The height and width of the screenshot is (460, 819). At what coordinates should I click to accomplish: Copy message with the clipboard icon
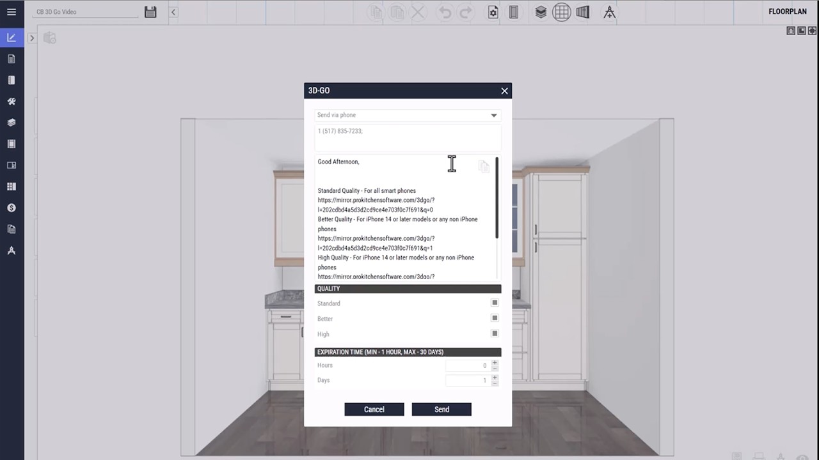[484, 166]
